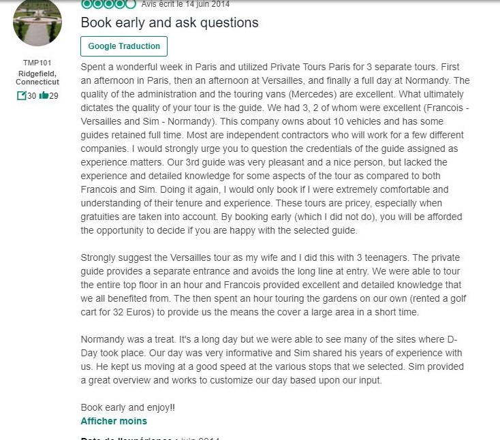
Task: Click the helpful votes number 29
Action: point(54,95)
